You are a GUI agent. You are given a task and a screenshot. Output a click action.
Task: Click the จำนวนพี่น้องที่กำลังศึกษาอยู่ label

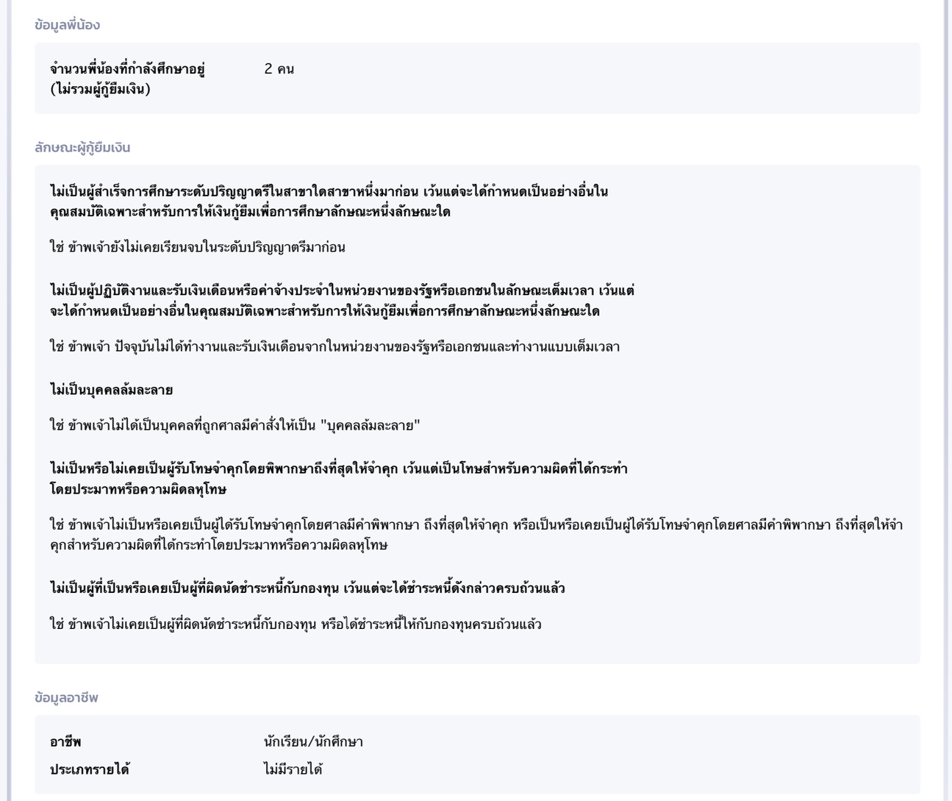tap(127, 69)
